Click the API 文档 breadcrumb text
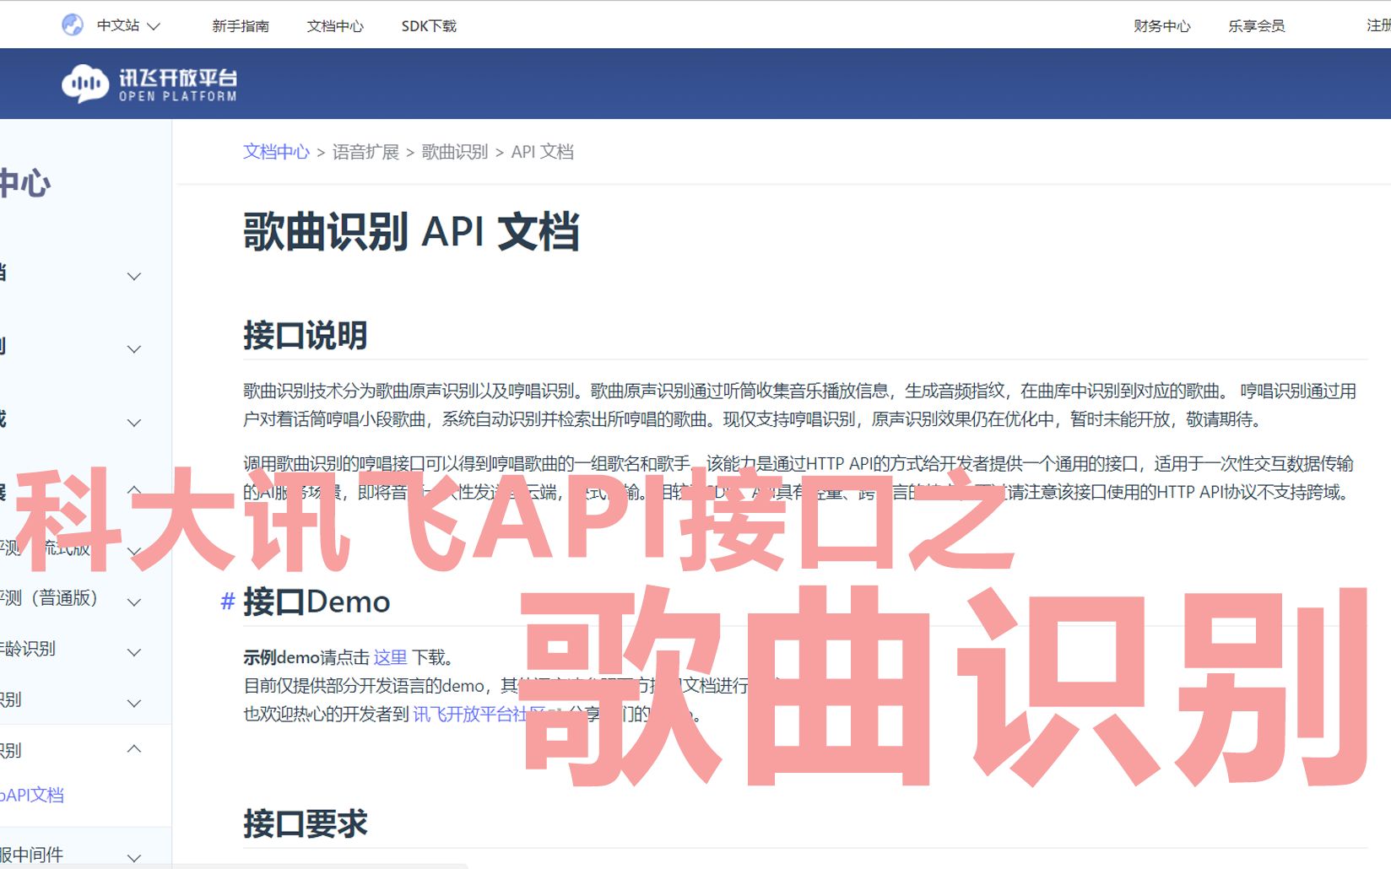Viewport: 1391px width, 869px height. point(543,152)
